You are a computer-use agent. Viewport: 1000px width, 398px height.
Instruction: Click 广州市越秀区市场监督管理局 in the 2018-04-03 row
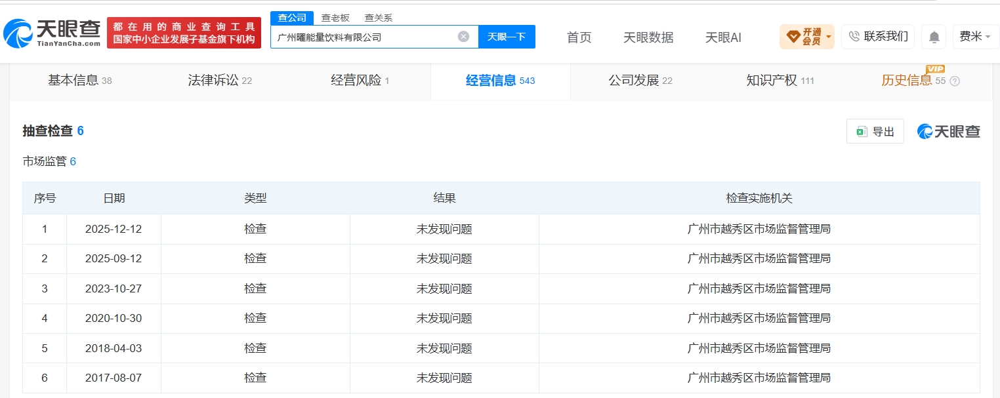click(759, 348)
